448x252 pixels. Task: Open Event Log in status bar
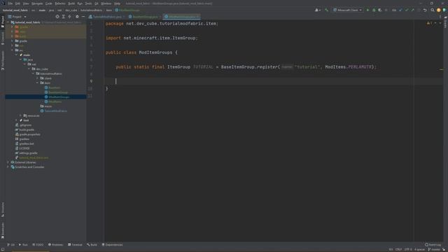tap(433, 245)
